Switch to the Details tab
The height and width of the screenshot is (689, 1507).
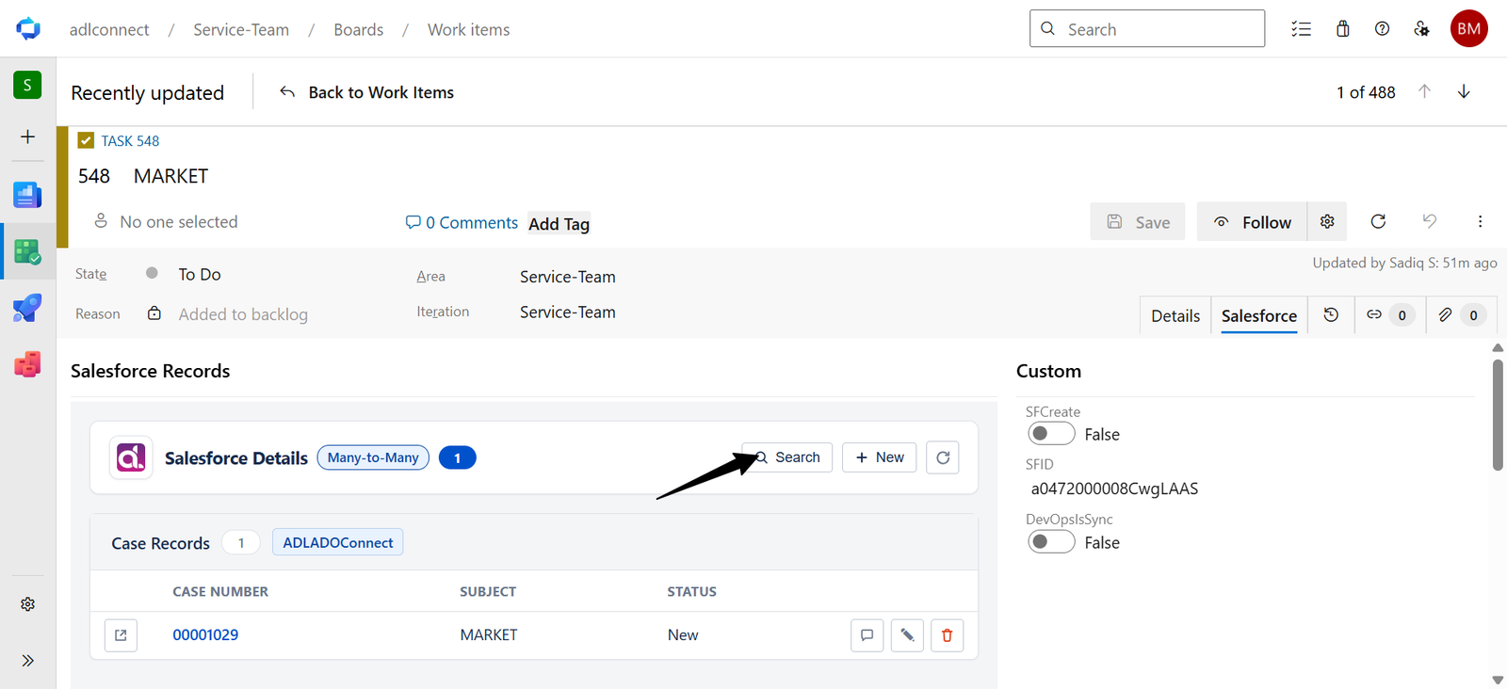point(1175,315)
